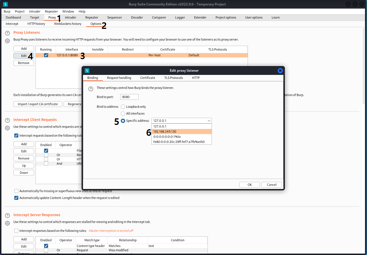Open the Repeater menu in menu bar

51,11
